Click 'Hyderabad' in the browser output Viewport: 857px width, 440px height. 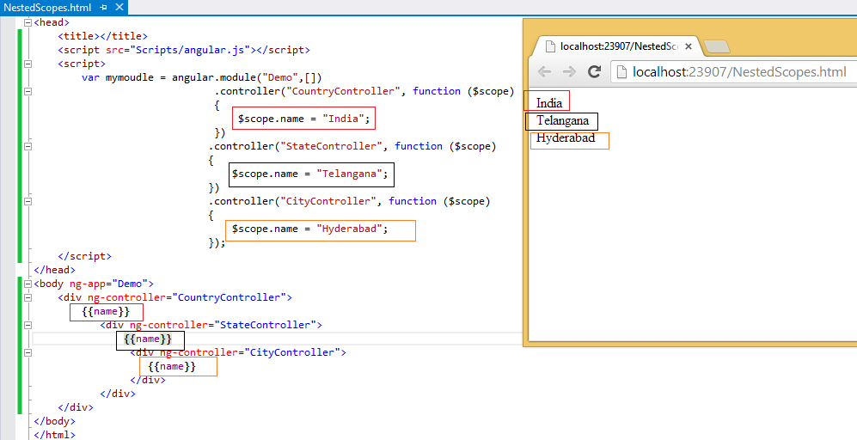[x=565, y=138]
